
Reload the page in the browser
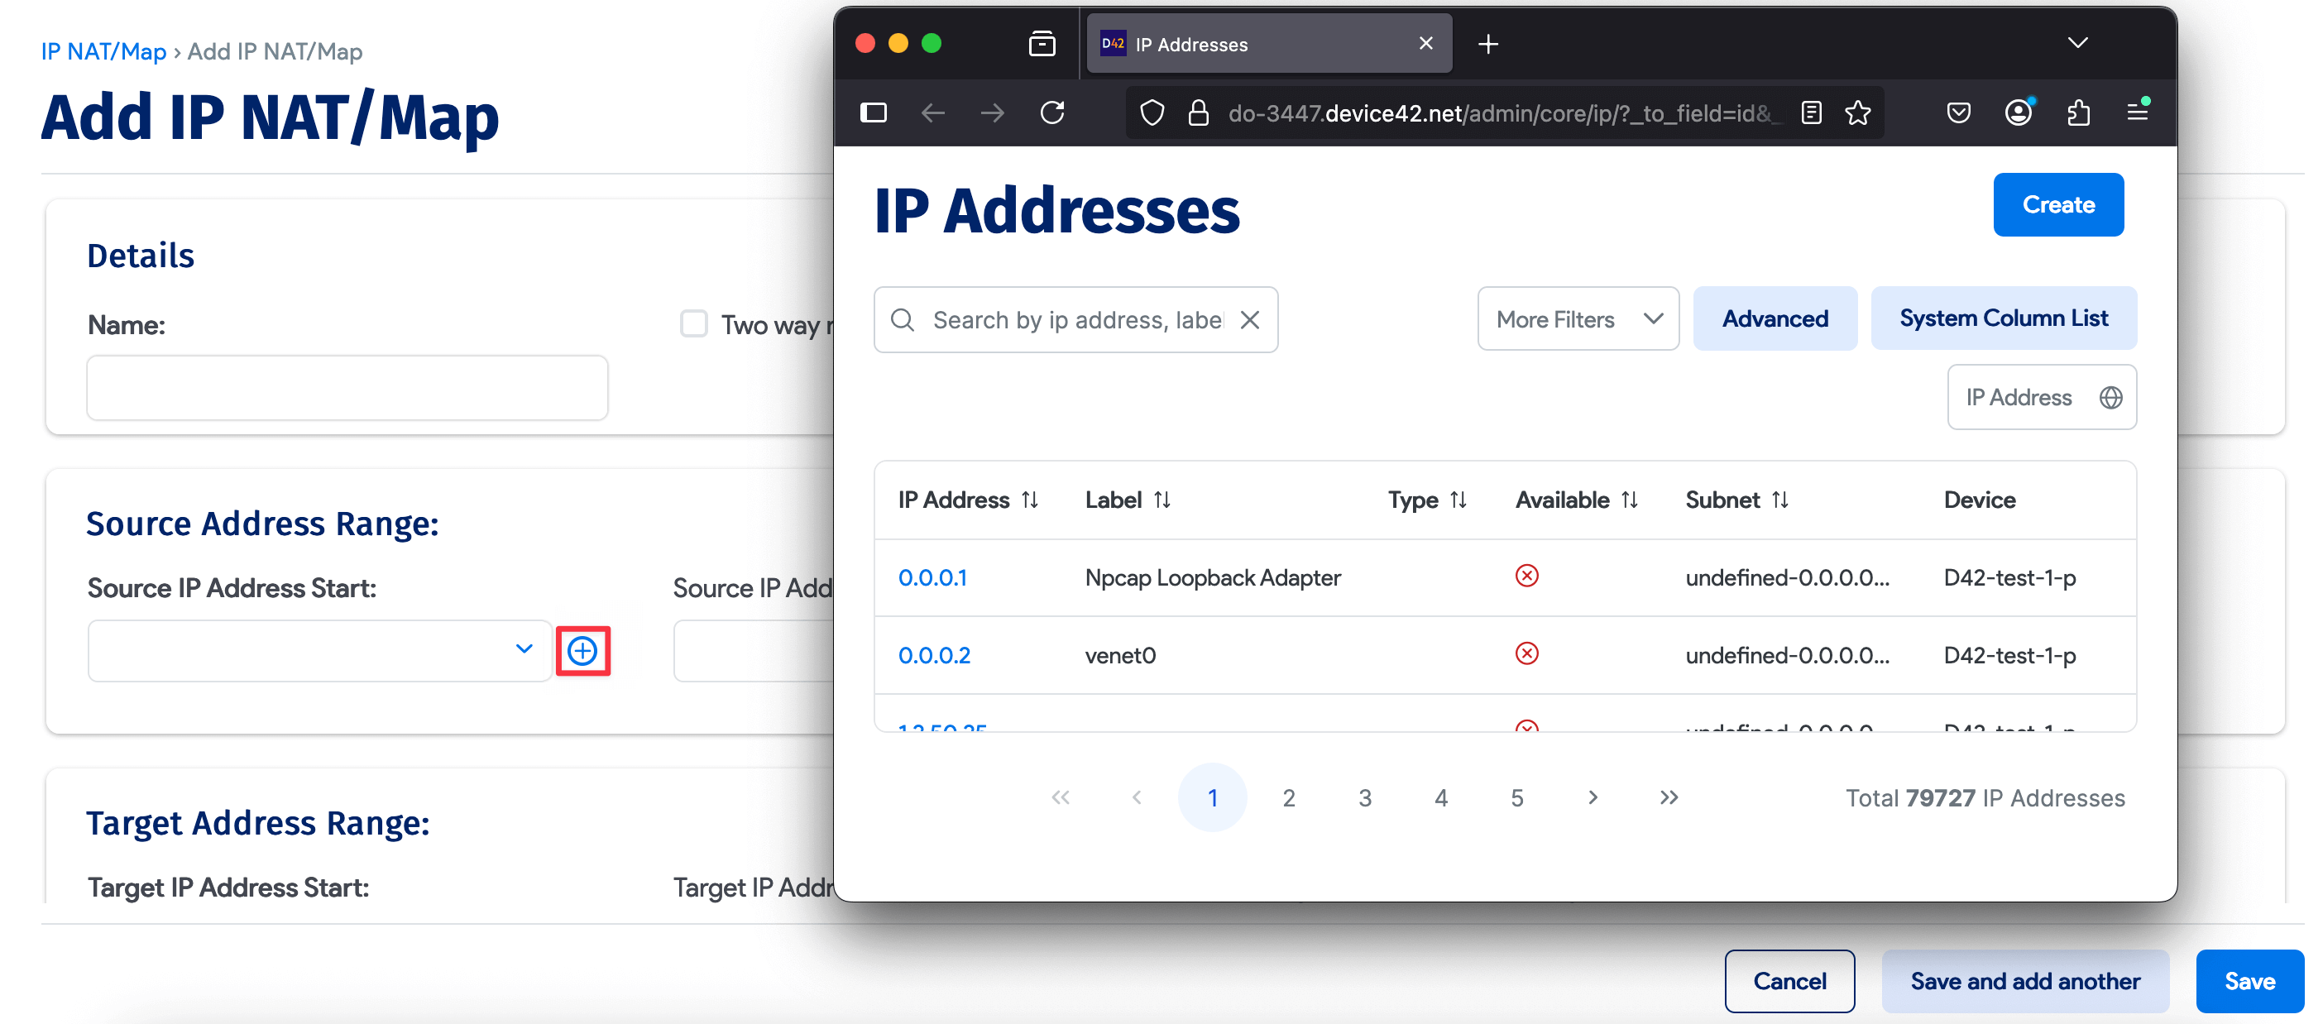pyautogui.click(x=1052, y=112)
